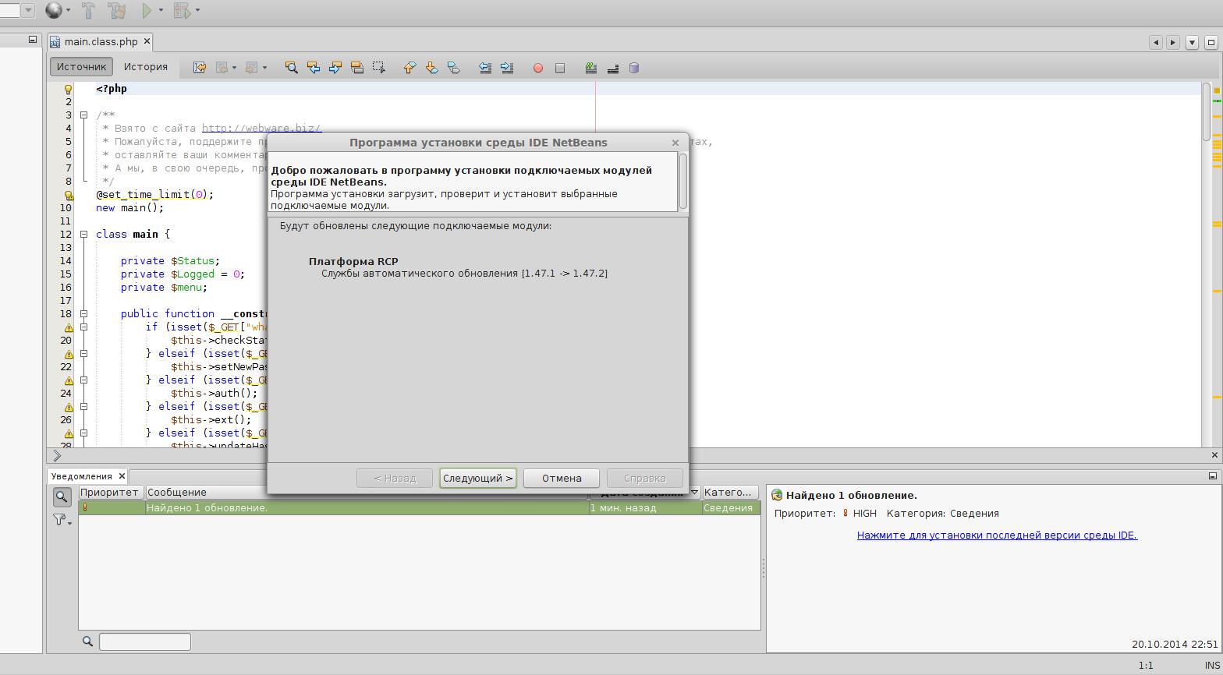Viewport: 1223px width, 675px height.
Task: Click the Shift Line Left icon
Action: click(x=484, y=68)
